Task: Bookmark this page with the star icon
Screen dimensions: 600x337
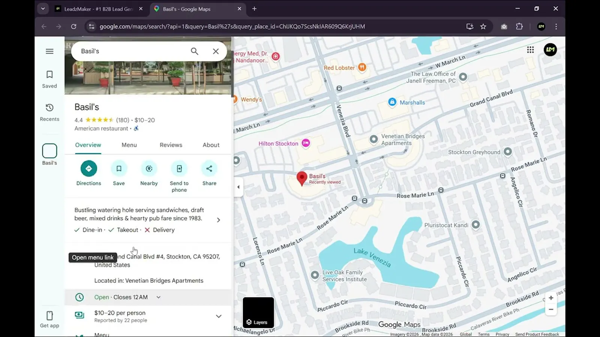Action: coord(483,27)
